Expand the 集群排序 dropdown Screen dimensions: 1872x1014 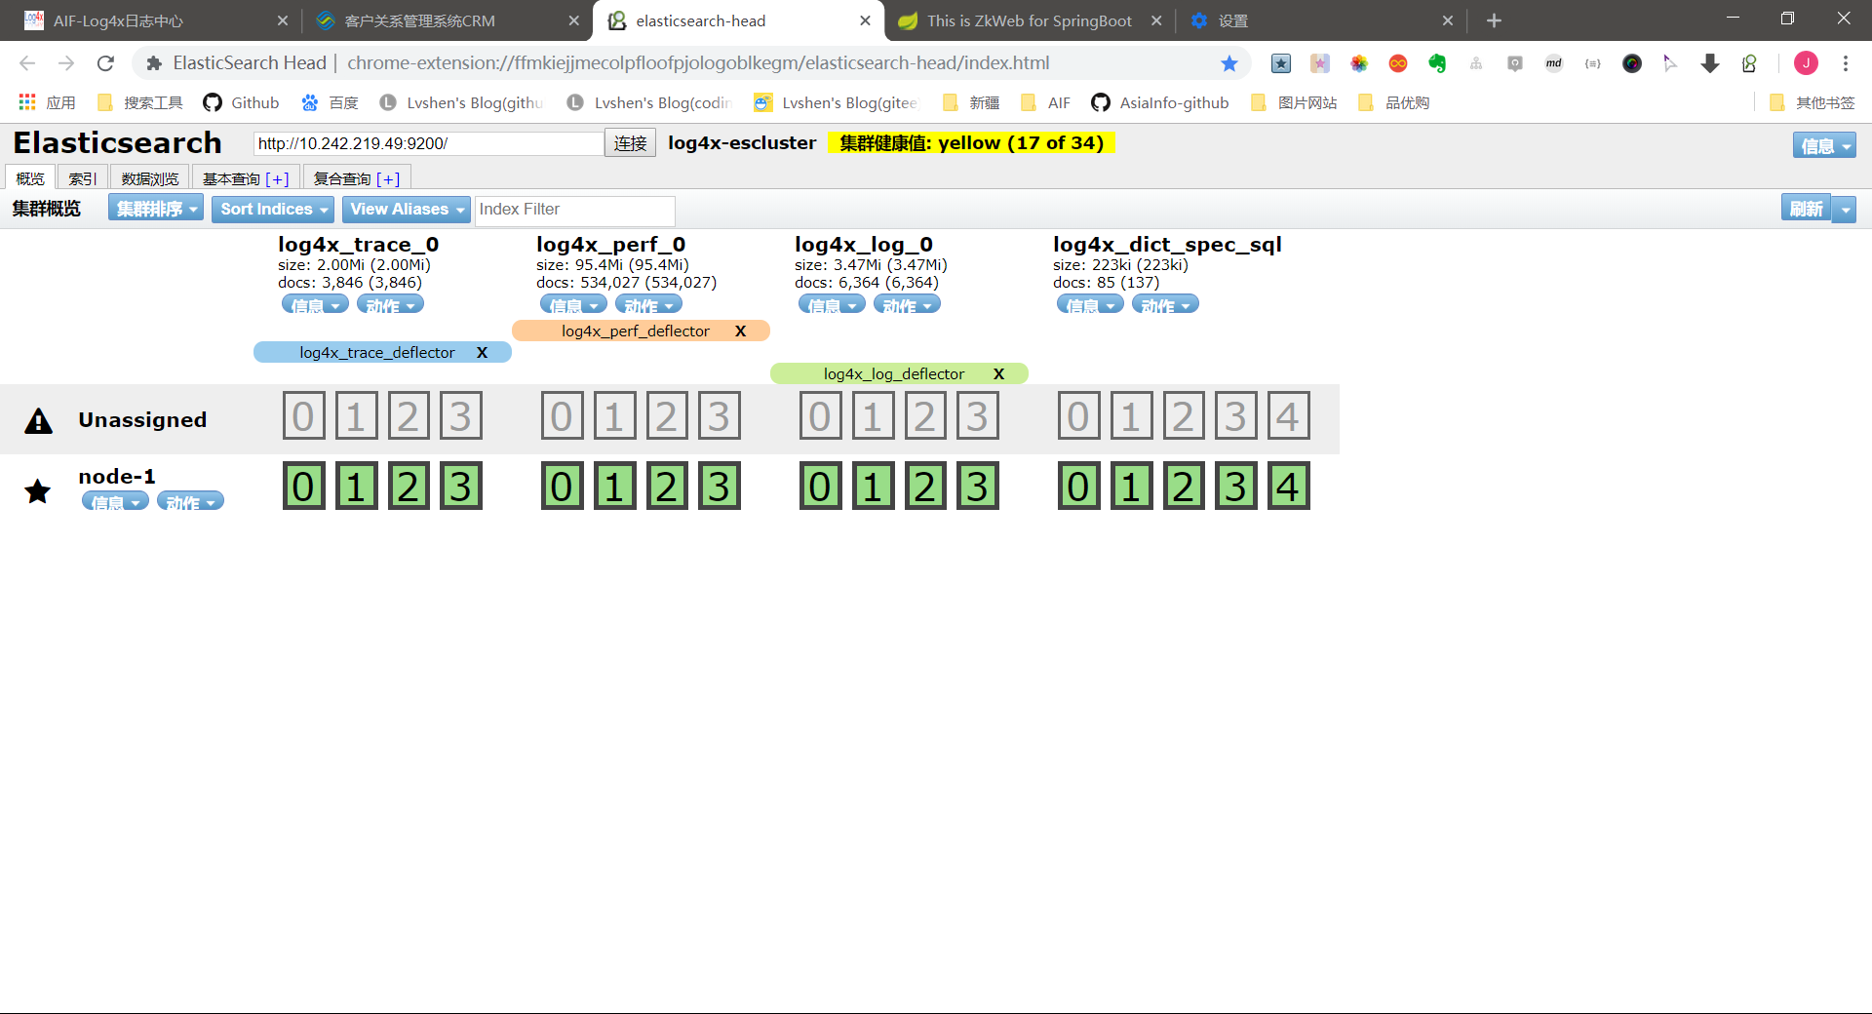(x=156, y=209)
